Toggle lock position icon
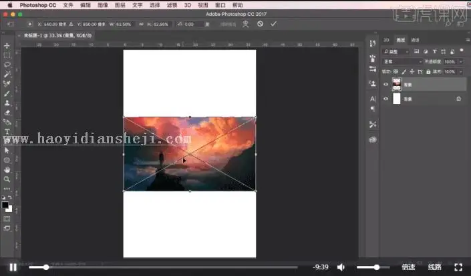The height and width of the screenshot is (276, 471). 412,71
